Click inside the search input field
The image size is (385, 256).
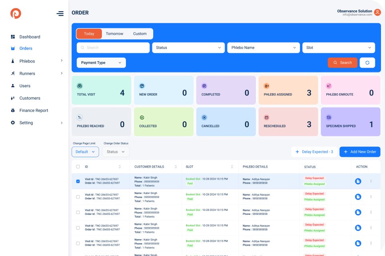[113, 47]
